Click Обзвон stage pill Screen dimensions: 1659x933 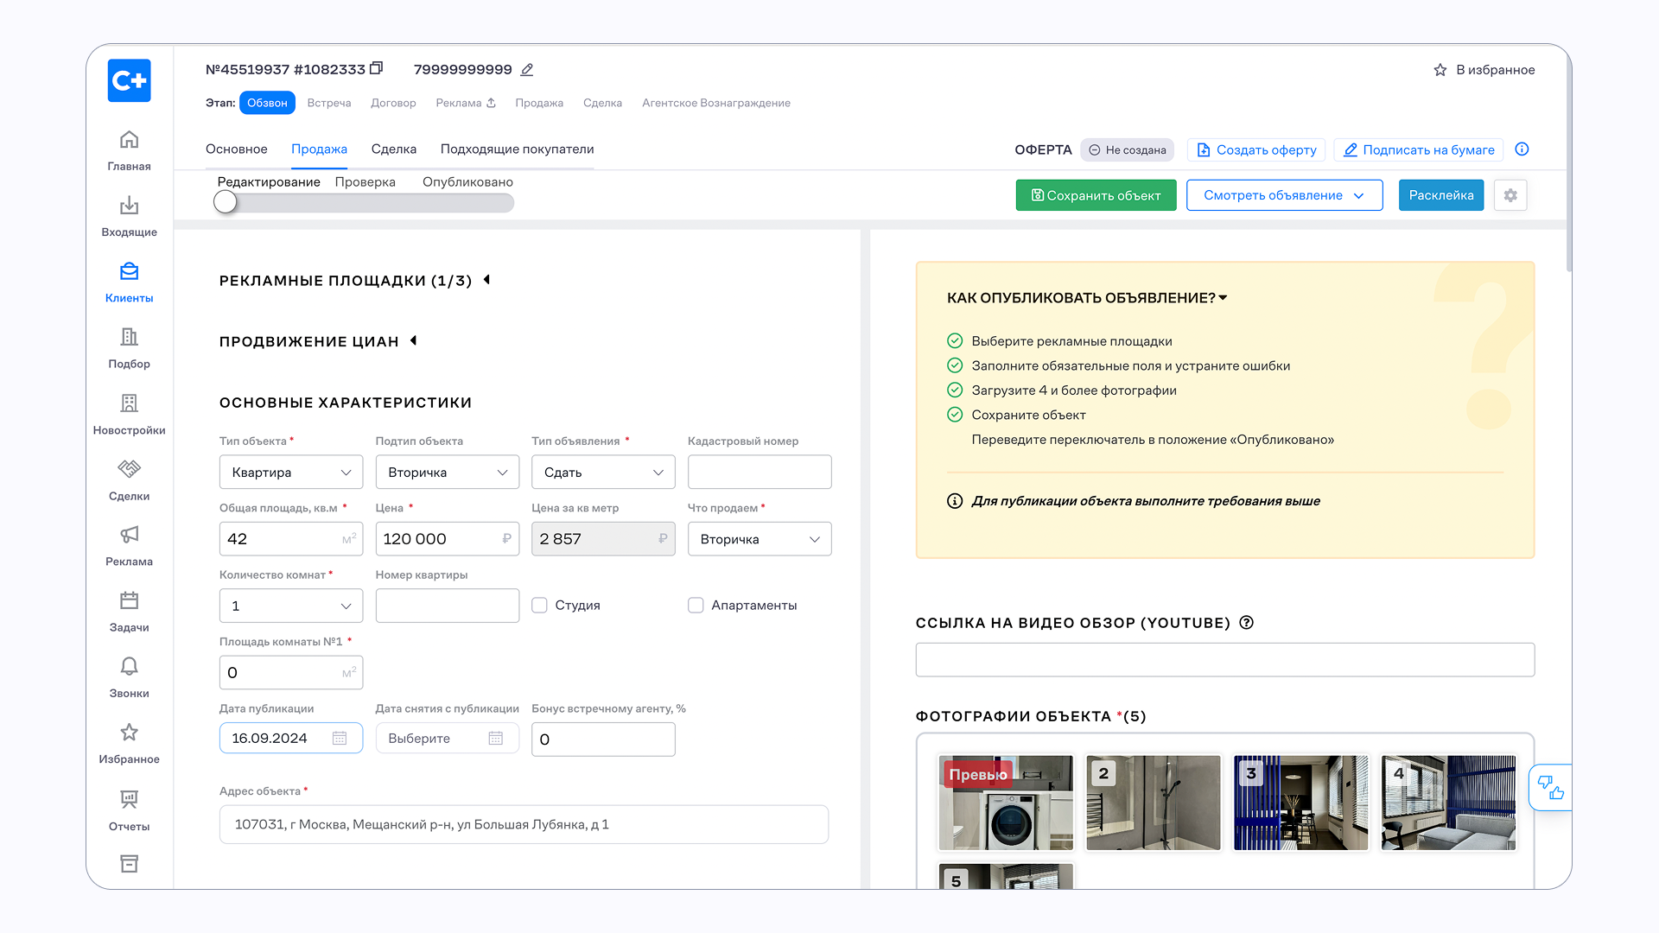pyautogui.click(x=267, y=103)
